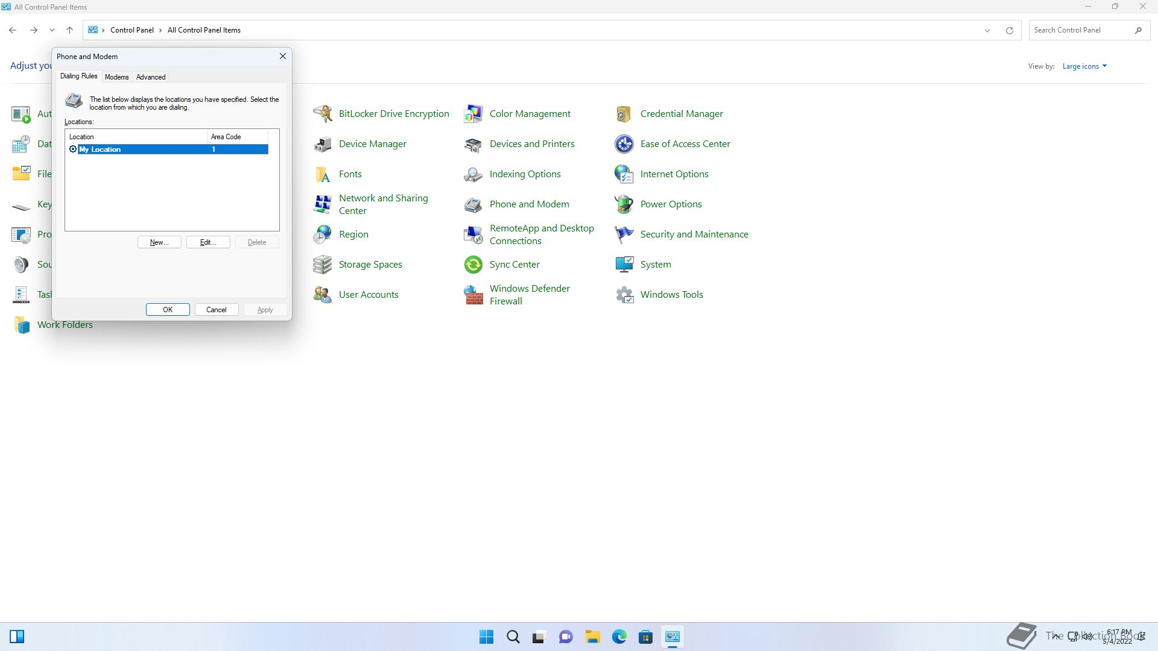The width and height of the screenshot is (1158, 651).
Task: Open Storage Spaces icon
Action: (323, 264)
